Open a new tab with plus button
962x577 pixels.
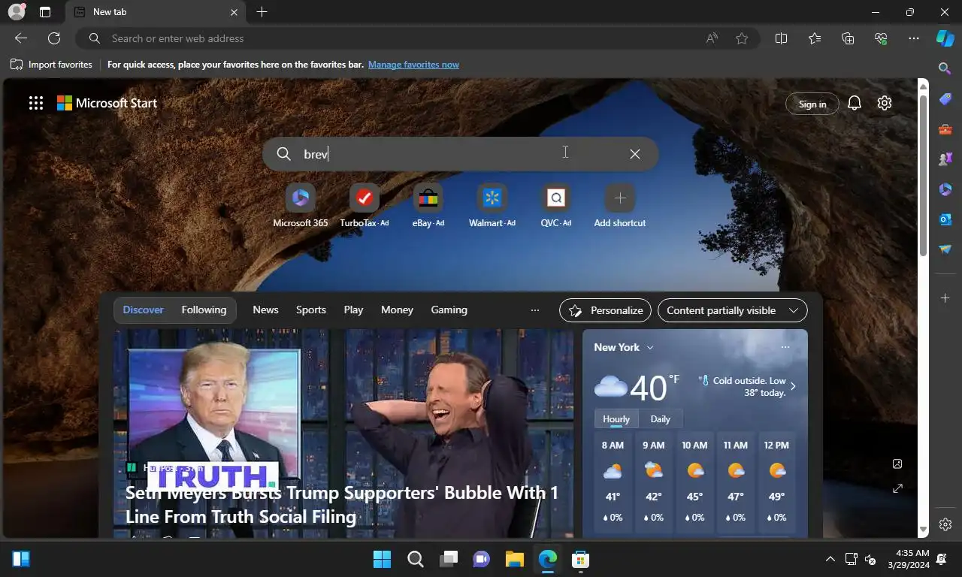point(262,12)
